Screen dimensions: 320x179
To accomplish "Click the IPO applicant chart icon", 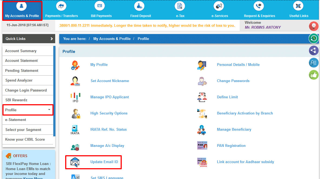I will [75, 97].
